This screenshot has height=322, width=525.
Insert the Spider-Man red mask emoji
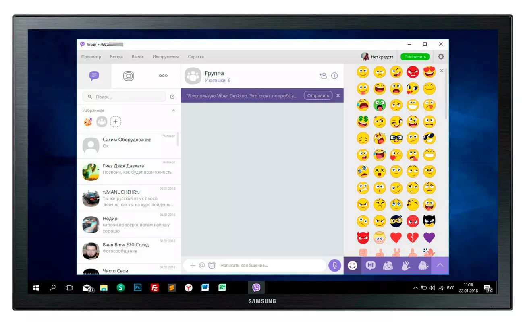coord(413,221)
